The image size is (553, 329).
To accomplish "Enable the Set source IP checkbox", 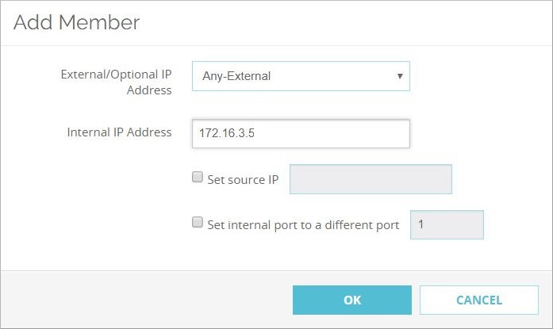I will point(198,178).
